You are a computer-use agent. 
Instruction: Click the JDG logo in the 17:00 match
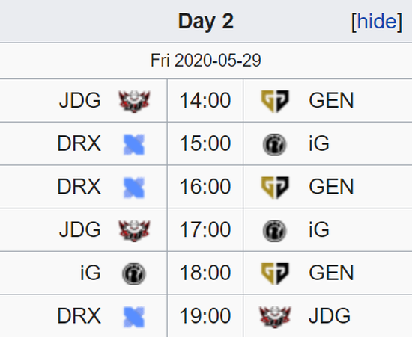pos(134,231)
